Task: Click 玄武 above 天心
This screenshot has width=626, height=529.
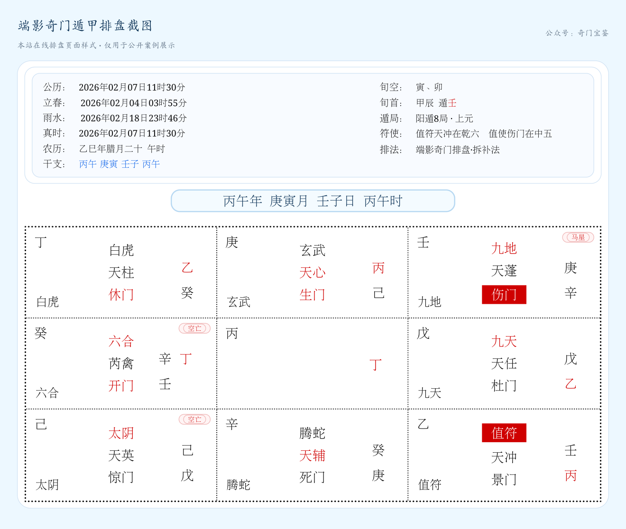Action: point(313,250)
